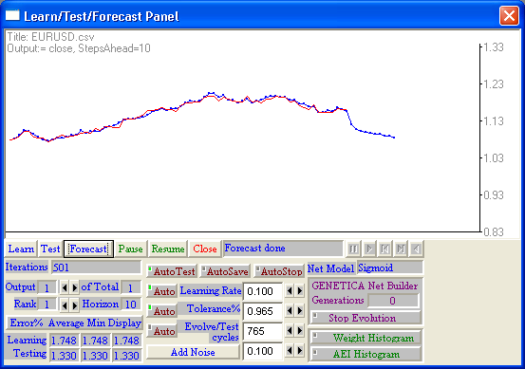Click the Tolerance% value field 0.965
525x369 pixels.
point(263,311)
